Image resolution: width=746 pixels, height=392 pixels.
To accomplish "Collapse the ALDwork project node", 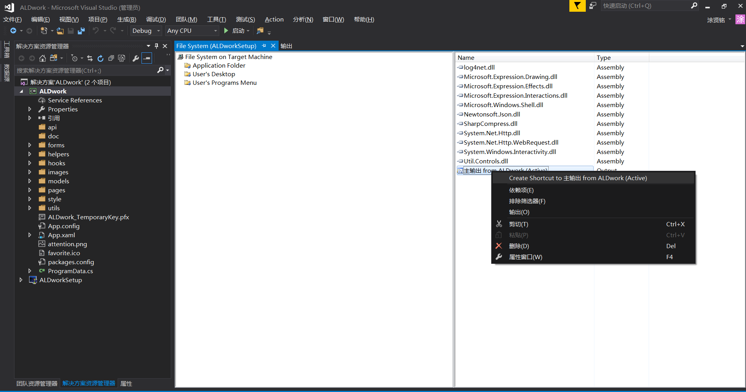I will (21, 91).
